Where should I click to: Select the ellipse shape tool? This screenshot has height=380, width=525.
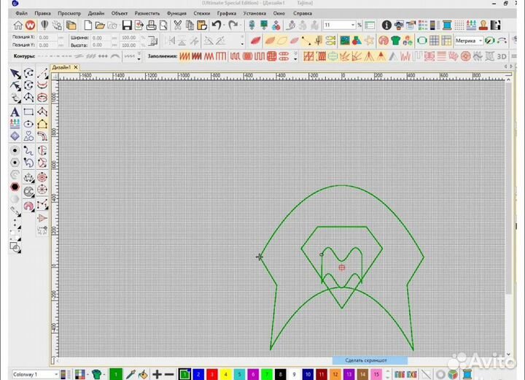(28, 124)
